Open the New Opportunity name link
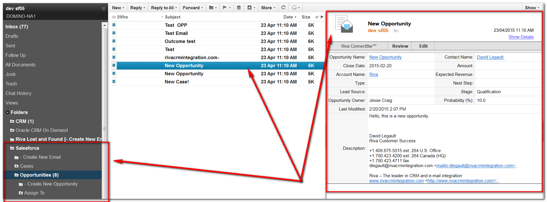Viewport: 547px width, 202px height. tap(385, 57)
